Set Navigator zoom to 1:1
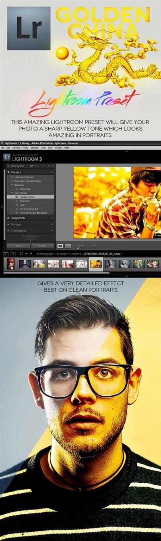Image resolution: width=161 pixels, height=541 pixels. click(43, 166)
